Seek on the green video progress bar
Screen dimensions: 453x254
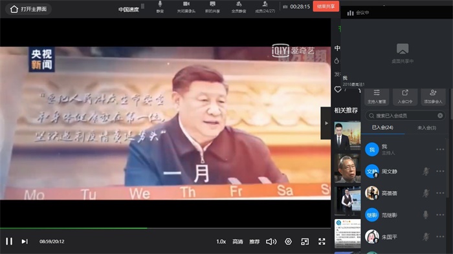click(x=165, y=228)
